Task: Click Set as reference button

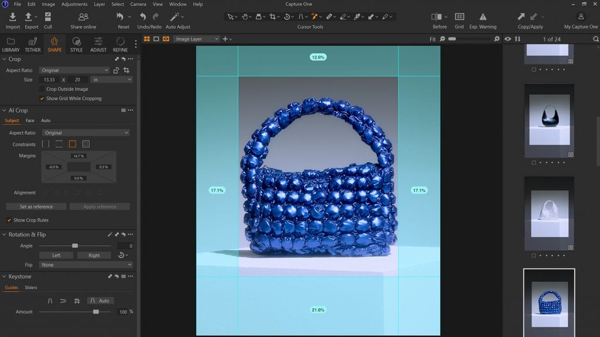Action: click(36, 207)
